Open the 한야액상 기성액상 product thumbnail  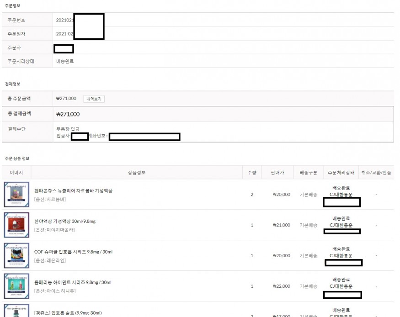coord(16,225)
